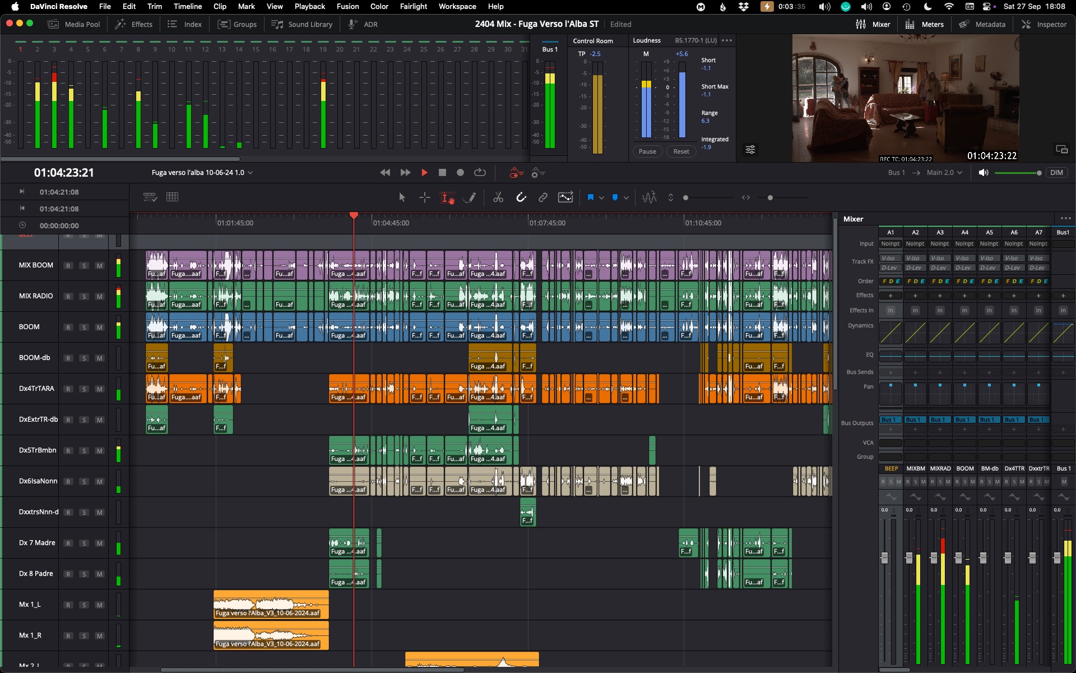Click the pencil automation tool
Screen dimensions: 1076x673
coord(470,197)
